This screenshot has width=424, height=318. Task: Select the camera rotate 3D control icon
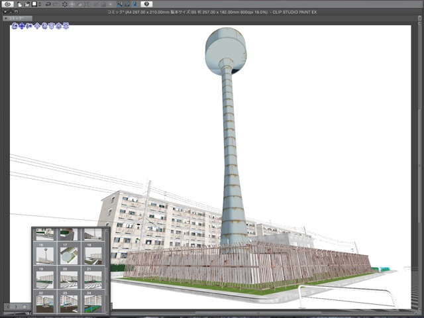pos(15,26)
